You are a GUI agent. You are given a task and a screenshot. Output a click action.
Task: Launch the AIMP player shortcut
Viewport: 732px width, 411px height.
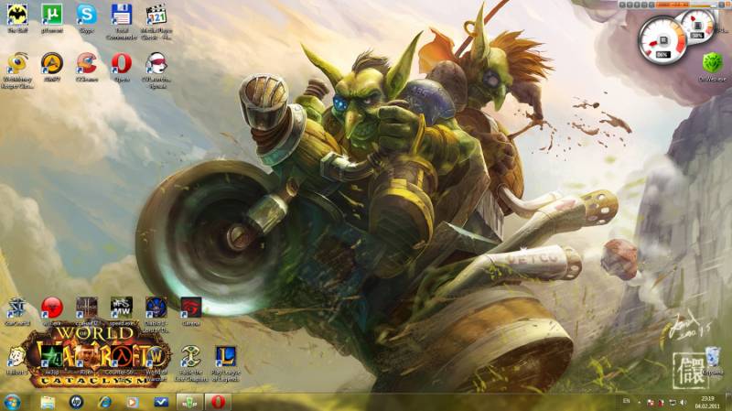click(52, 66)
